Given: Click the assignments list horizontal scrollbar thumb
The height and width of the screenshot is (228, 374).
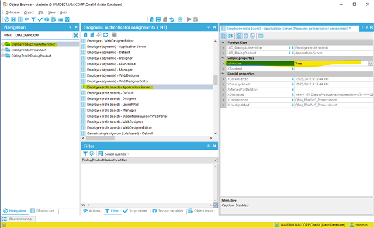Looking at the screenshot, I should [x=100, y=138].
